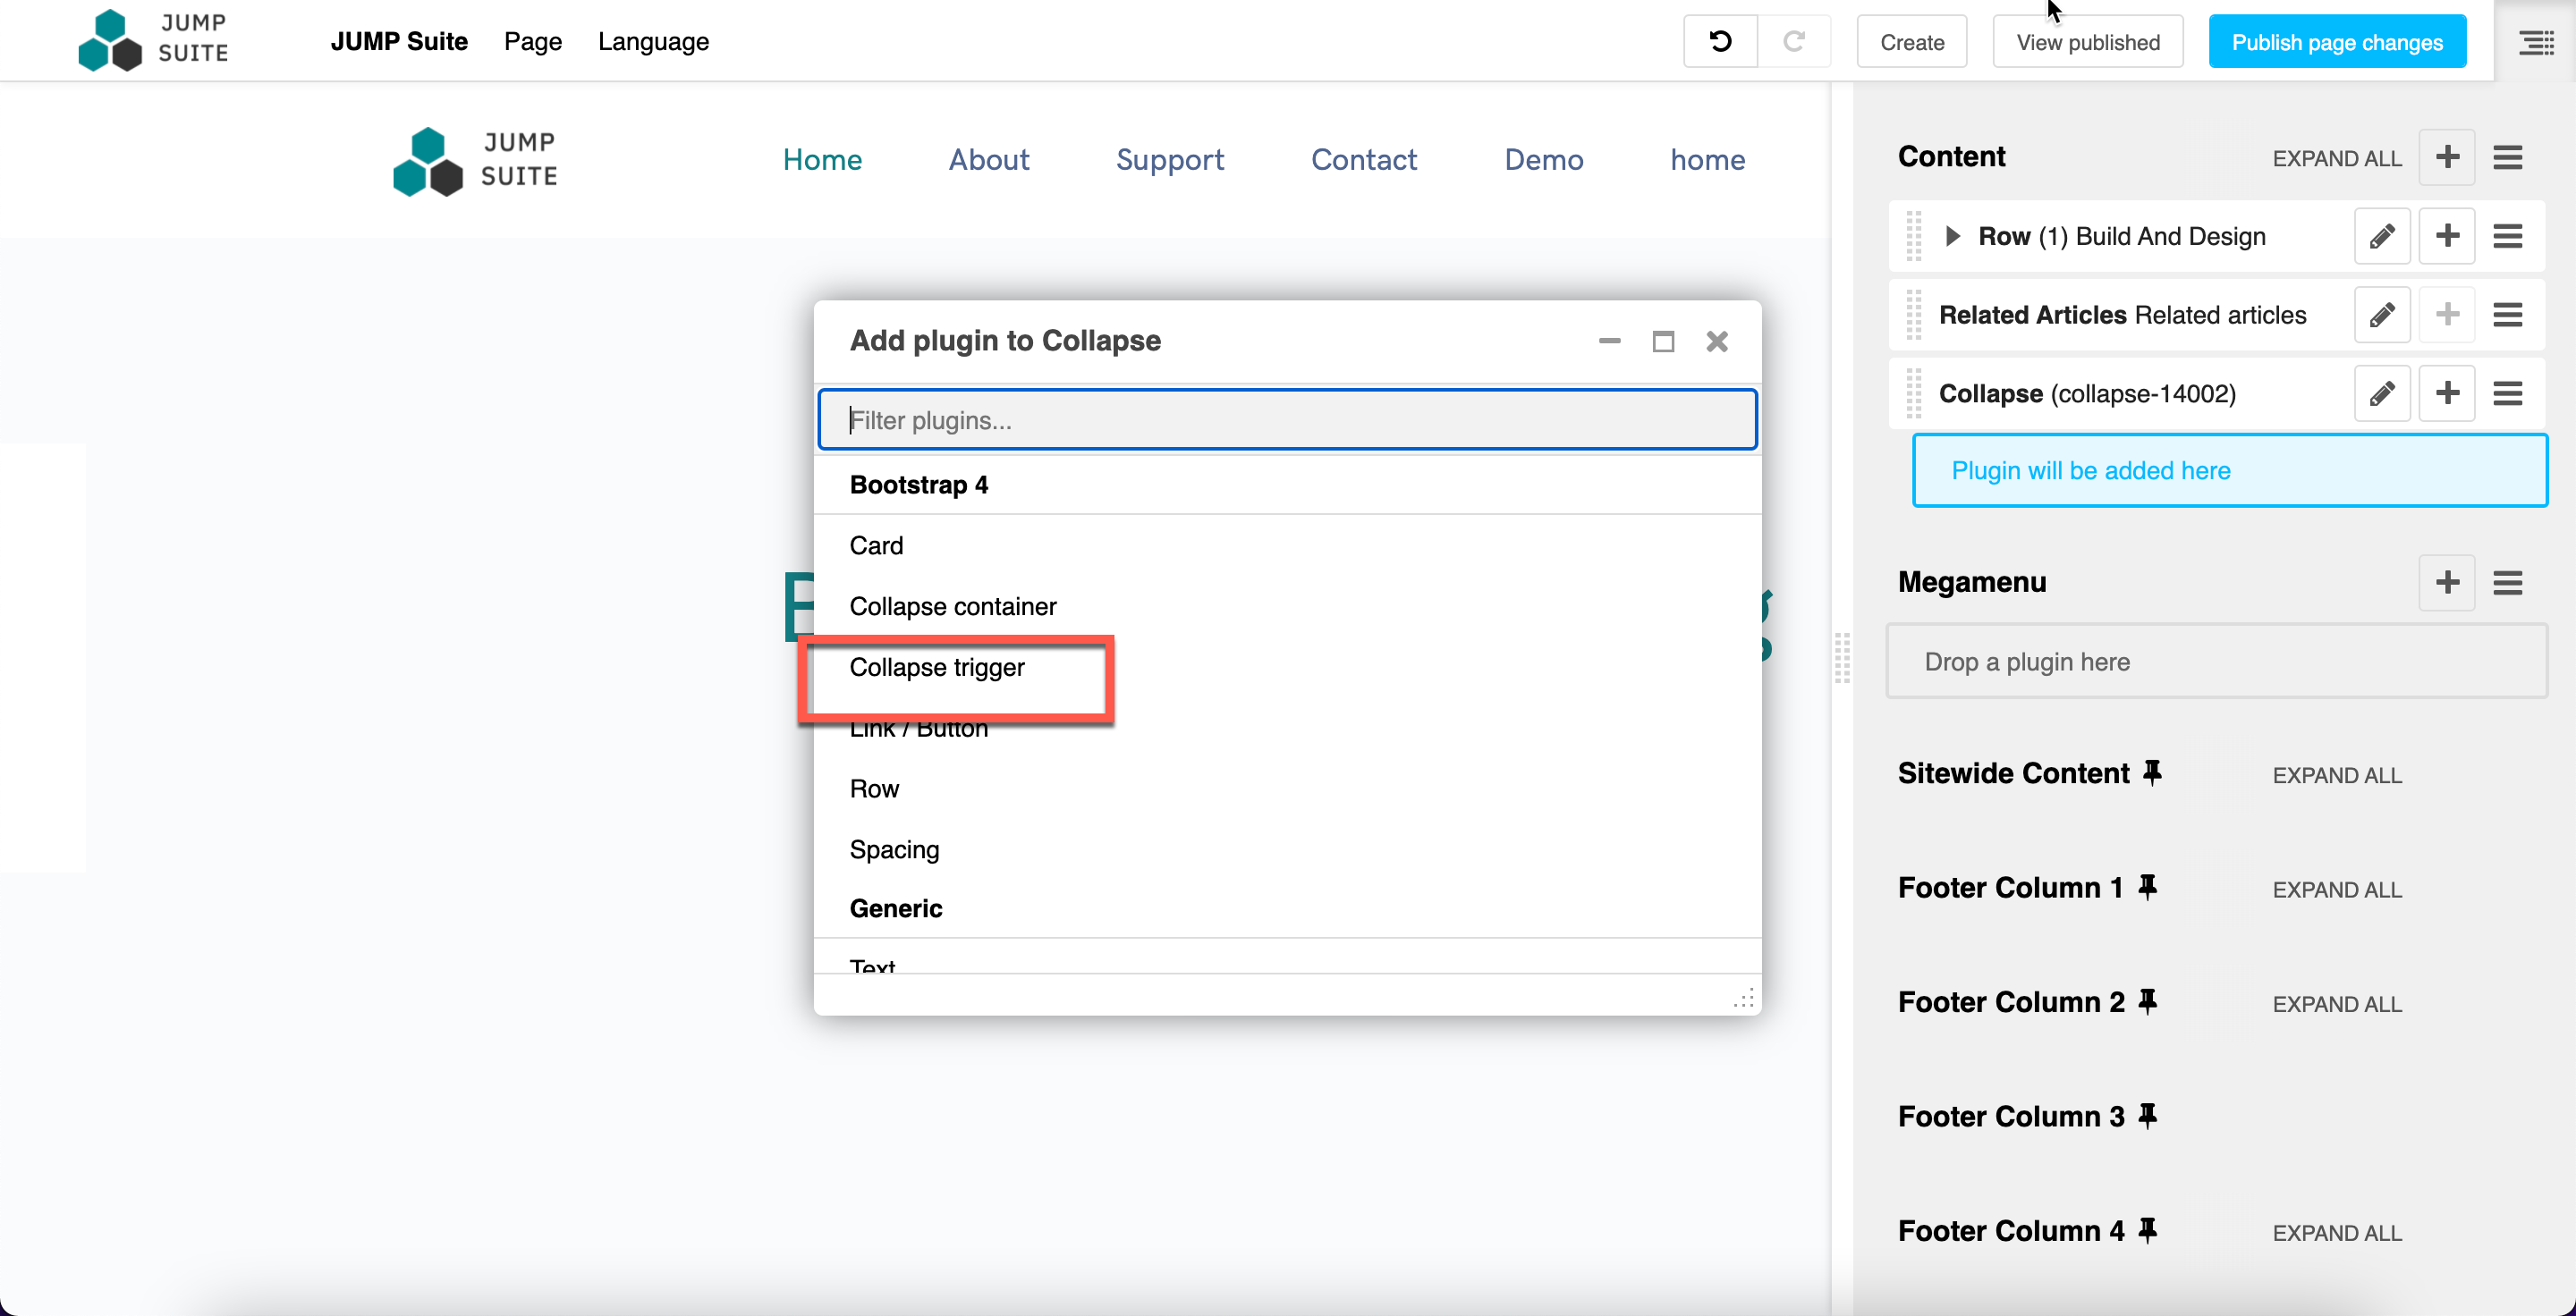
Task: Click plus icon on Collapse plugin
Action: point(2447,393)
